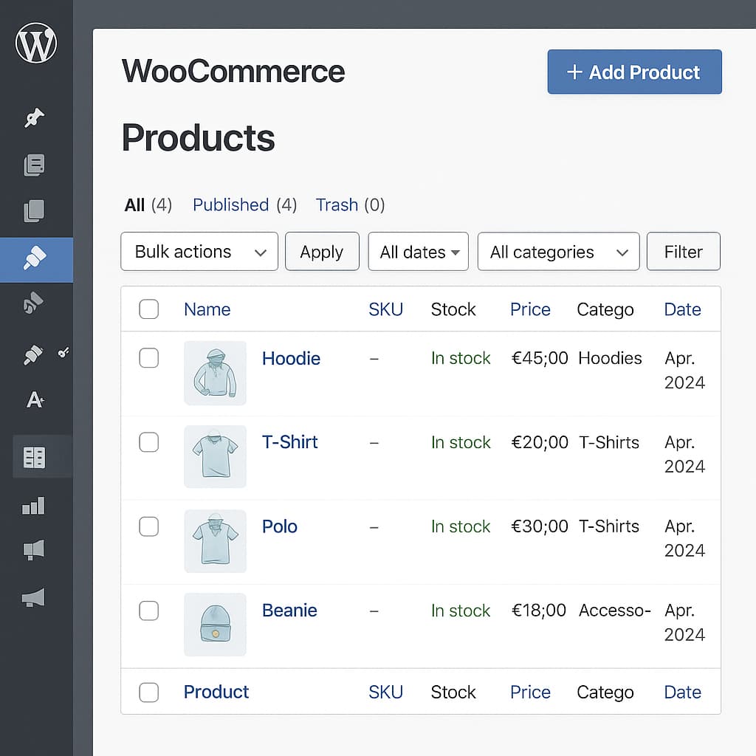This screenshot has height=756, width=756.
Task: Click the bottom megaphone sidebar icon
Action: pos(34,597)
